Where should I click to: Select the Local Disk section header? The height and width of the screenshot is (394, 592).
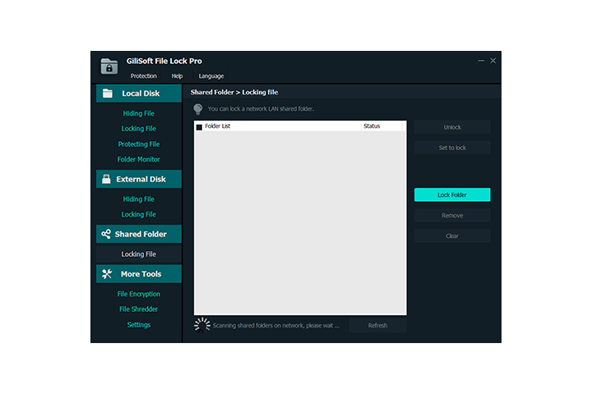pos(139,93)
